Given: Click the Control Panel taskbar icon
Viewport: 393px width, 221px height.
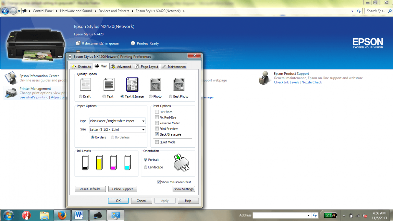Looking at the screenshot, I should (115, 215).
